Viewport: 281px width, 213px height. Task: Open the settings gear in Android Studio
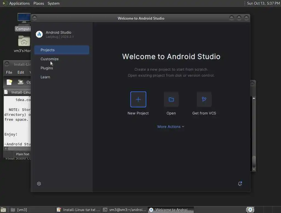coord(39,184)
